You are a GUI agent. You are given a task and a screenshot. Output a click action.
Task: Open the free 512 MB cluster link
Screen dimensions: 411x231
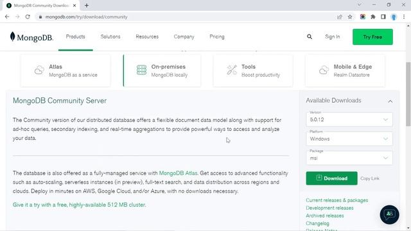[79, 205]
